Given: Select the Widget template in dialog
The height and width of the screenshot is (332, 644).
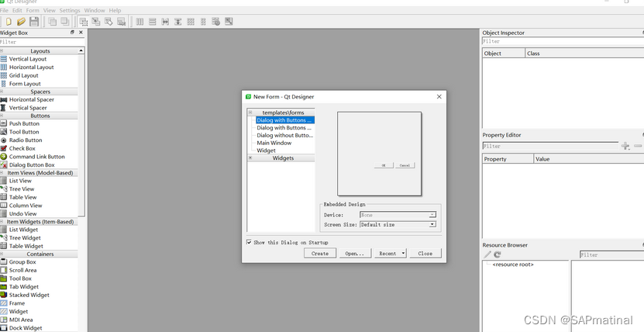Looking at the screenshot, I should point(266,150).
